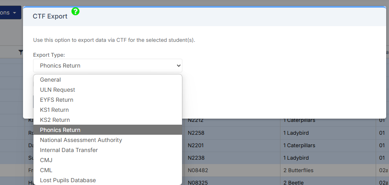Click the filter icon in column header
Viewport: 389px width, 185px height.
coord(21,52)
